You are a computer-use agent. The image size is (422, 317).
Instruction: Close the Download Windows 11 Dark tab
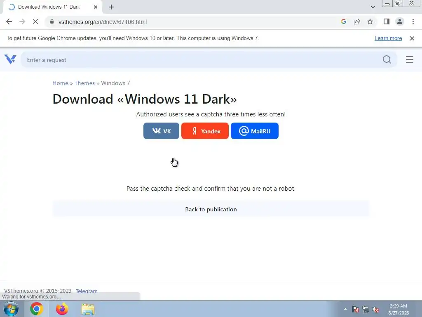click(96, 7)
